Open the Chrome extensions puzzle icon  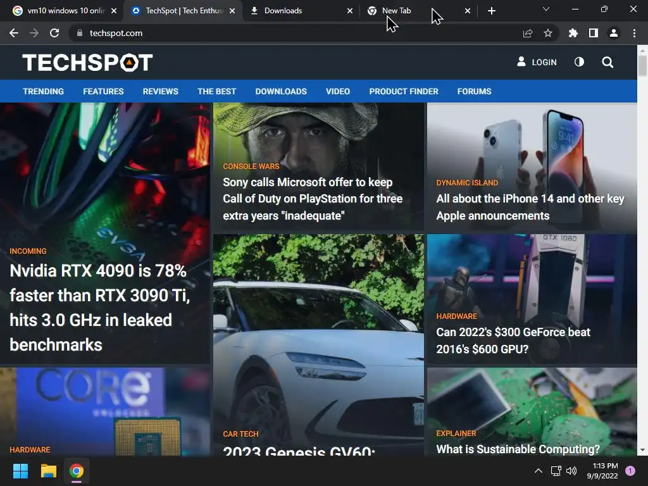pyautogui.click(x=573, y=33)
